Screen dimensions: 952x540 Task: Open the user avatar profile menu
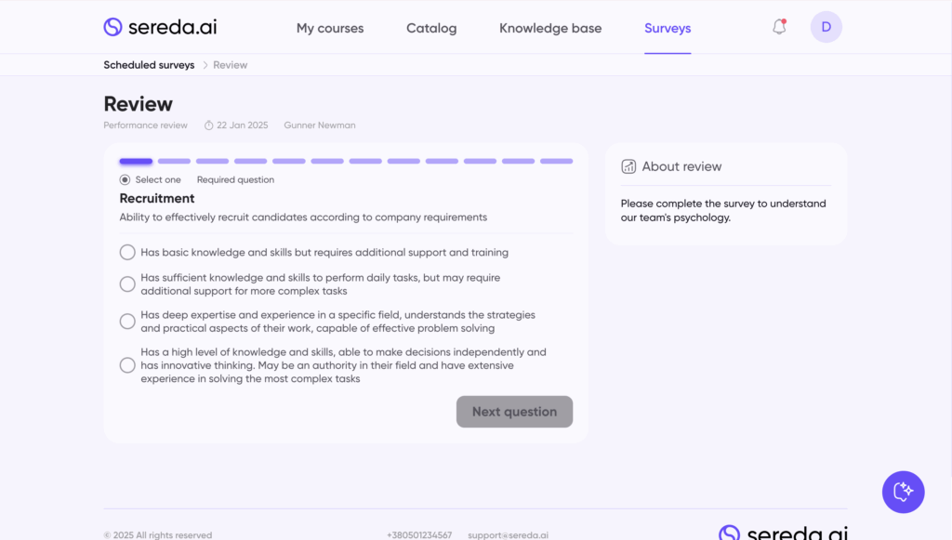click(x=826, y=27)
